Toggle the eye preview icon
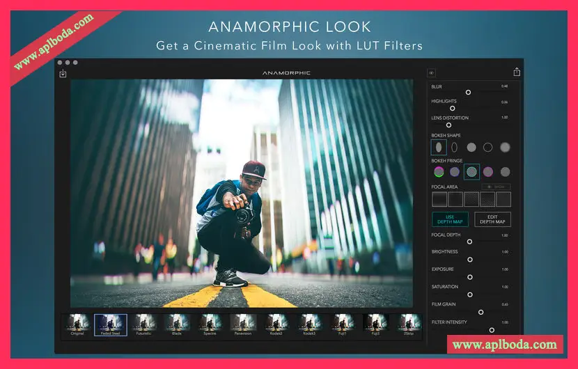578x369 pixels. pos(431,72)
